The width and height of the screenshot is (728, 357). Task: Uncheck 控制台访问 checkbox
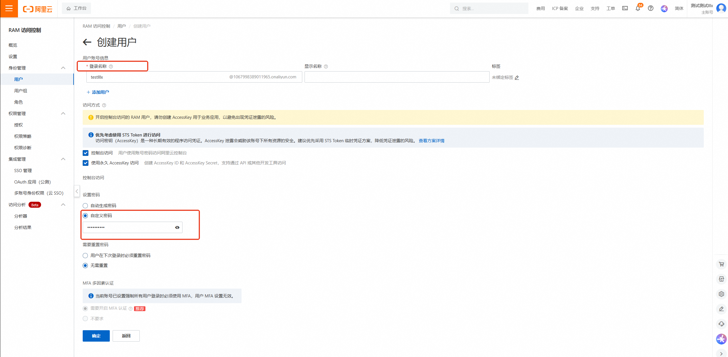coord(86,153)
